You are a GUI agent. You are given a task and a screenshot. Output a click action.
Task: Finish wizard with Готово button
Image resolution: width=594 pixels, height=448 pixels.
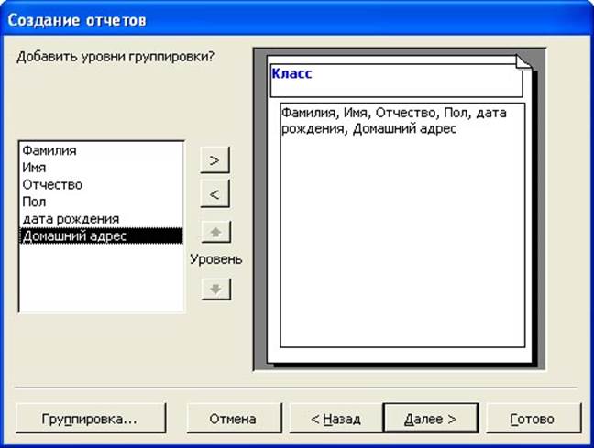click(533, 419)
